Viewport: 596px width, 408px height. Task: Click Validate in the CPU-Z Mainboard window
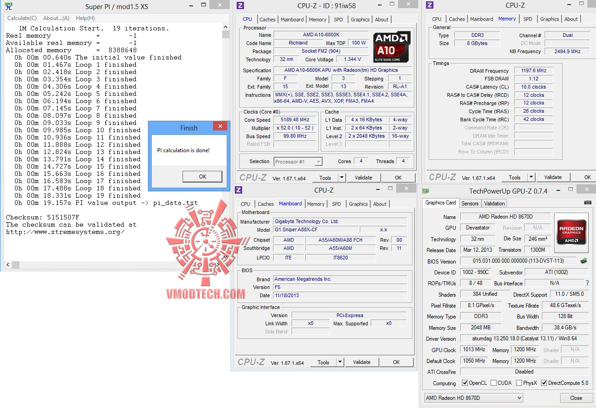pyautogui.click(x=362, y=362)
